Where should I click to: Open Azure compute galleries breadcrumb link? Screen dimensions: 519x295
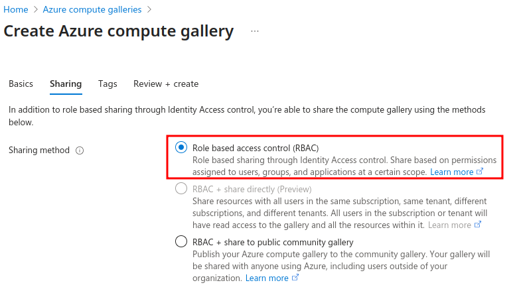92,10
